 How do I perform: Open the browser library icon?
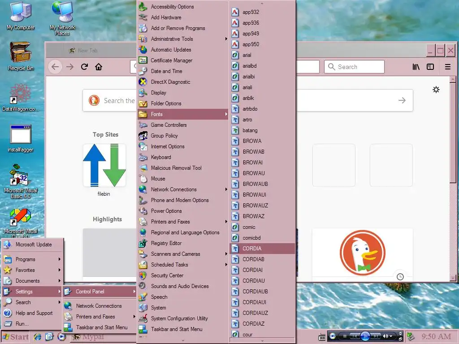click(416, 67)
